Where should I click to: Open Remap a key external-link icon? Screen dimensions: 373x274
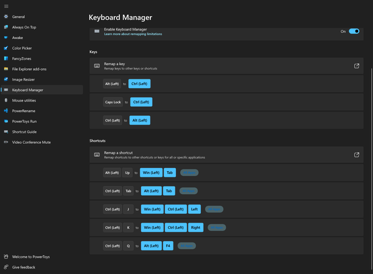[x=356, y=66]
